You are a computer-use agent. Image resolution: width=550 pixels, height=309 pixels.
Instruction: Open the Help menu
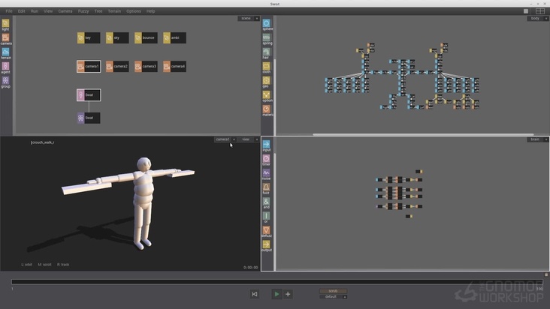151,11
